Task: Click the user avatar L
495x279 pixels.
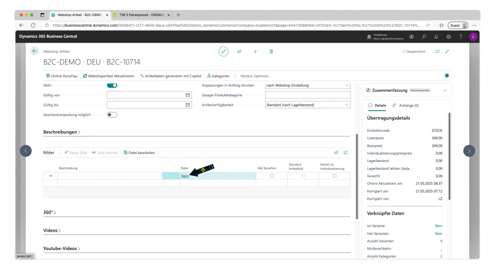Action: tap(473, 37)
